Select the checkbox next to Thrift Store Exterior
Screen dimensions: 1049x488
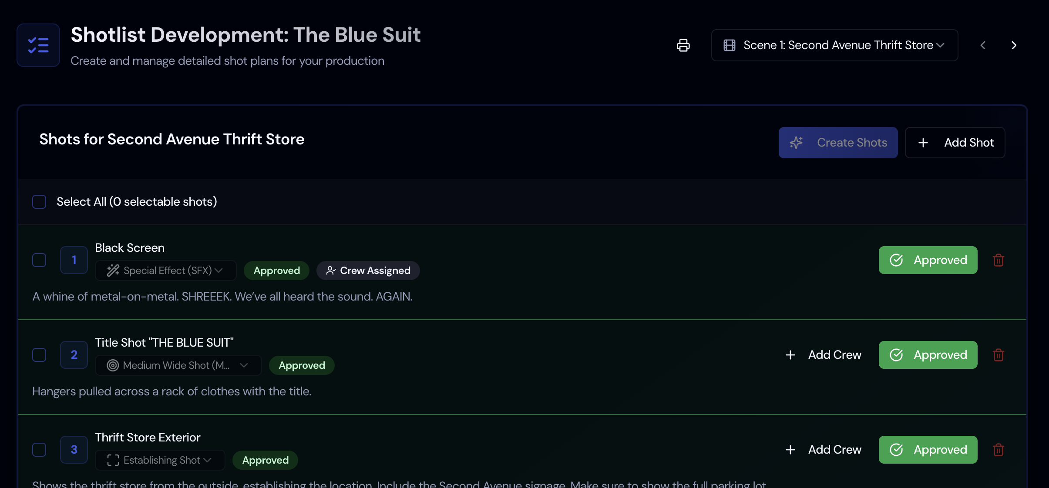point(39,449)
